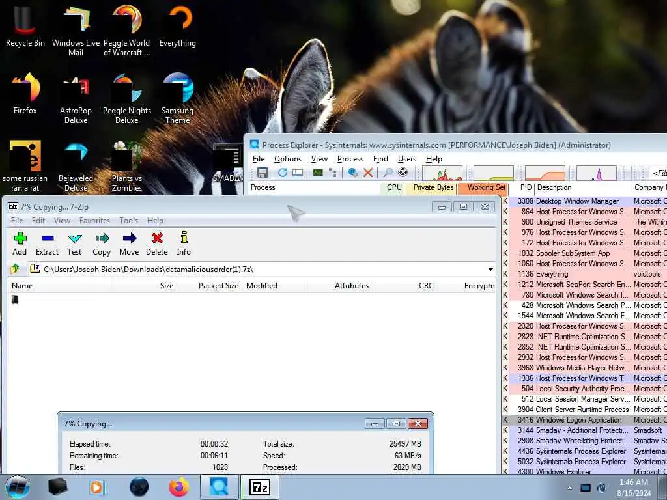Switch to 7-Zip taskbar button

260,487
